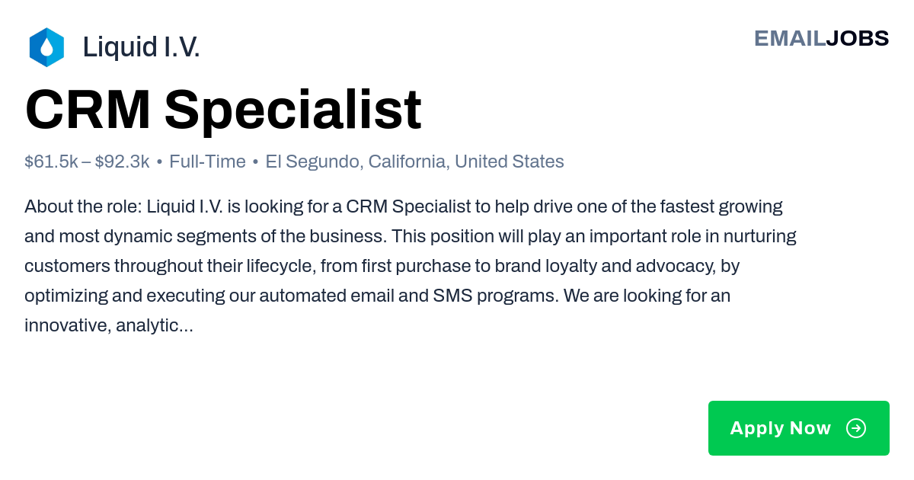914x480 pixels.
Task: Open the Liquid I.V. company name
Action: (x=141, y=47)
